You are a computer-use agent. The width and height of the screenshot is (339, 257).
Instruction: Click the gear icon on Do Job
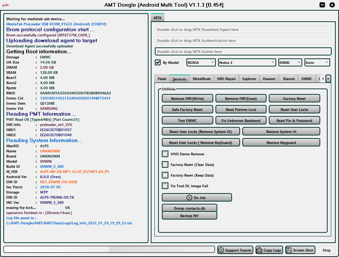189,198
